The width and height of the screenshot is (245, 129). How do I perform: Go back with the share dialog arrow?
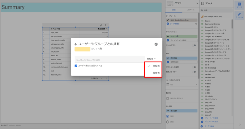76,44
